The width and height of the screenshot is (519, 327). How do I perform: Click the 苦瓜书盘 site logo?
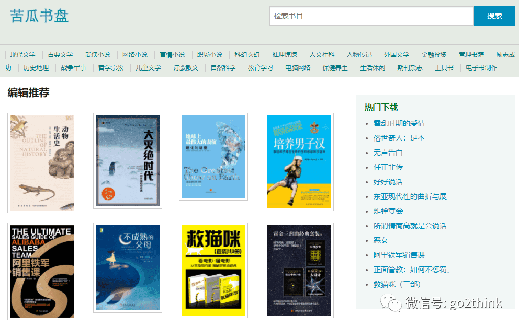click(39, 16)
